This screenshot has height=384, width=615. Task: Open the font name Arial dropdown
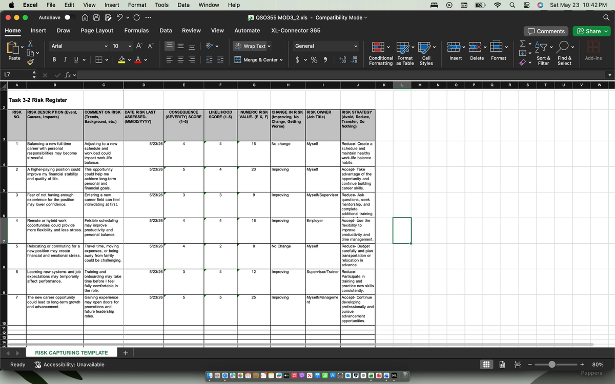coord(106,46)
